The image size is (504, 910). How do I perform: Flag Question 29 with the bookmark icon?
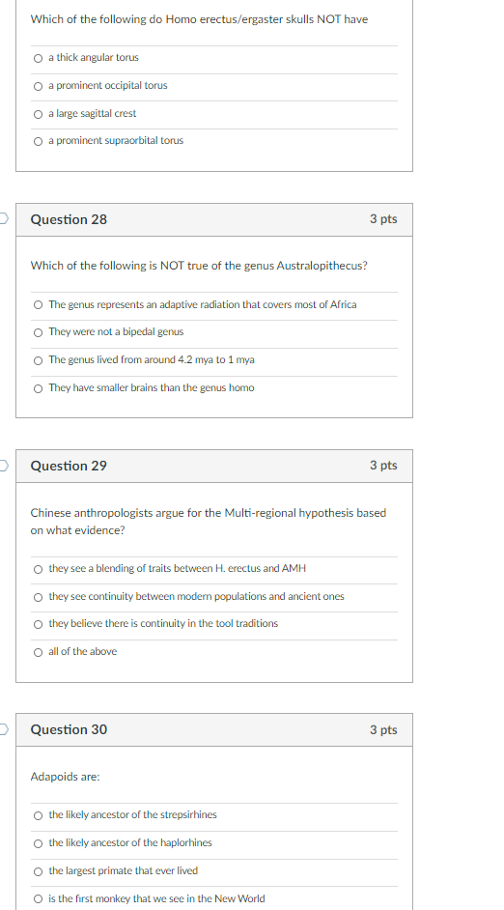[x=4, y=466]
